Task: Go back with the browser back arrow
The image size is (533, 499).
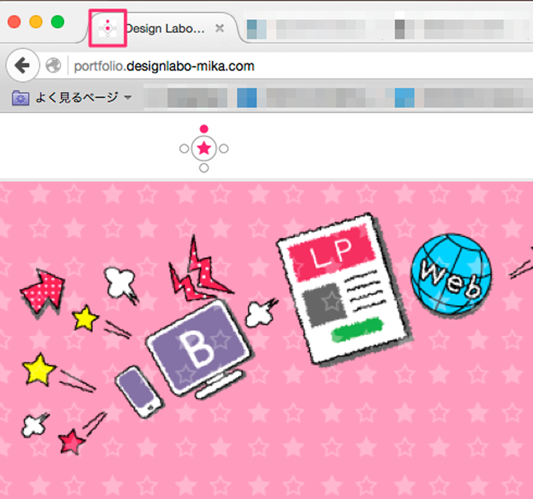Action: pyautogui.click(x=21, y=65)
